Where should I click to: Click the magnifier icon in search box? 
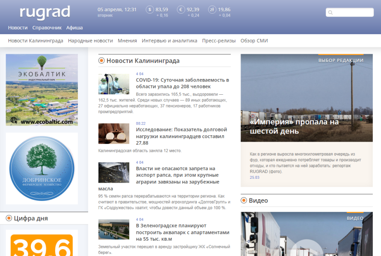click(330, 13)
